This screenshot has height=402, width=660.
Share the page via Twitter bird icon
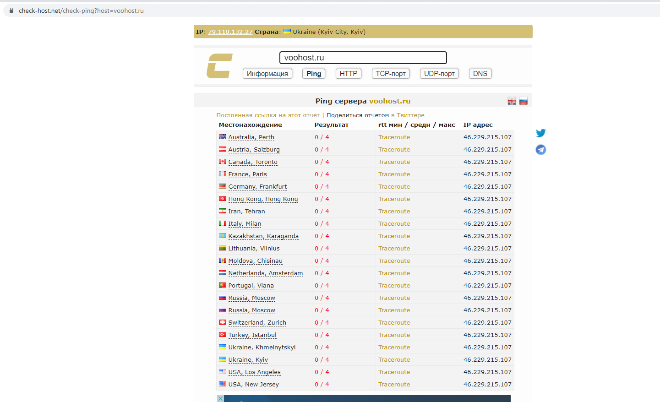pyautogui.click(x=541, y=133)
